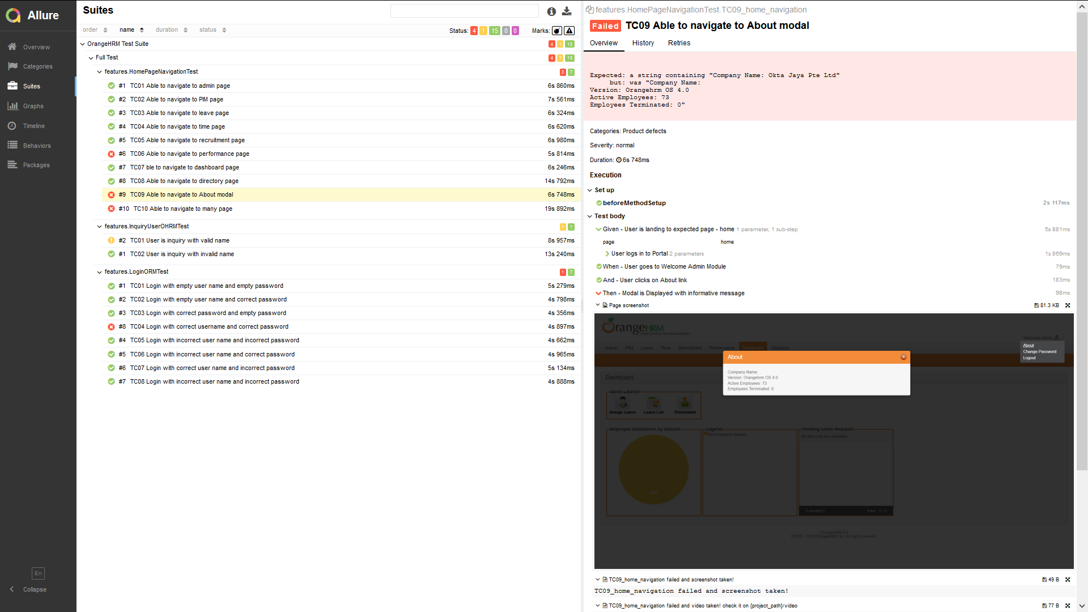Image resolution: width=1088 pixels, height=612 pixels.
Task: Collapse the sidebar menu
Action: pos(28,589)
